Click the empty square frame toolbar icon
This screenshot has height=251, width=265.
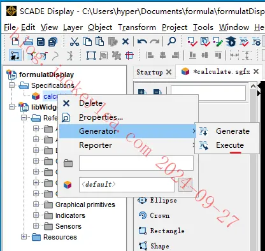click(91, 55)
